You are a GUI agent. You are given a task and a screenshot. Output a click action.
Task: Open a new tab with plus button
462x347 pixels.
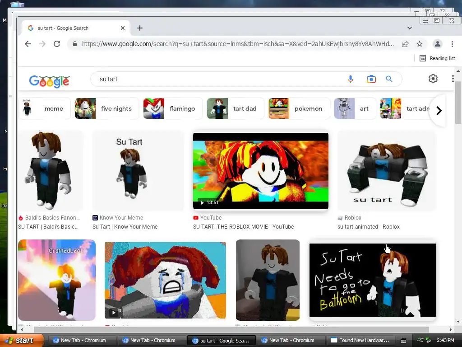pos(140,28)
